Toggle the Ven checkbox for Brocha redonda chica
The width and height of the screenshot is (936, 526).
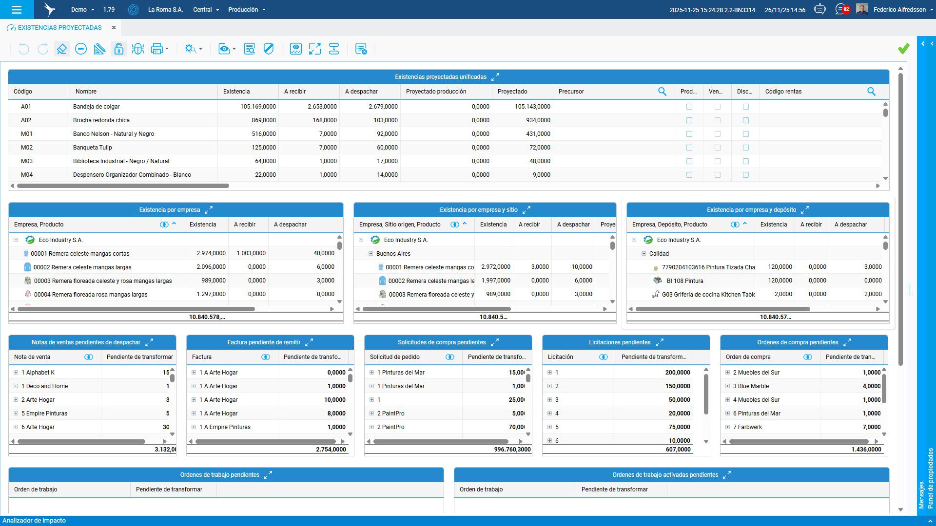click(717, 120)
